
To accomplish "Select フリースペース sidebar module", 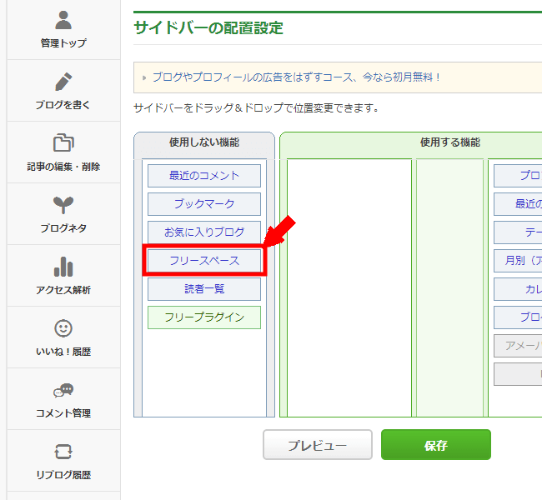I will point(204,261).
